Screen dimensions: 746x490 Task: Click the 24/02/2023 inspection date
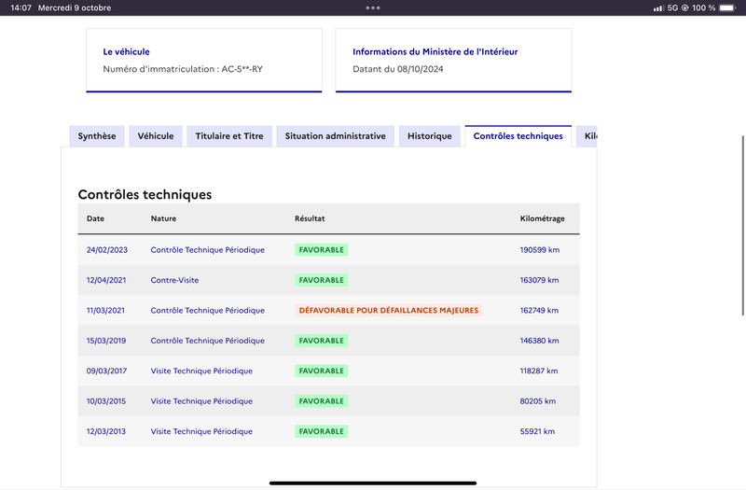(107, 250)
